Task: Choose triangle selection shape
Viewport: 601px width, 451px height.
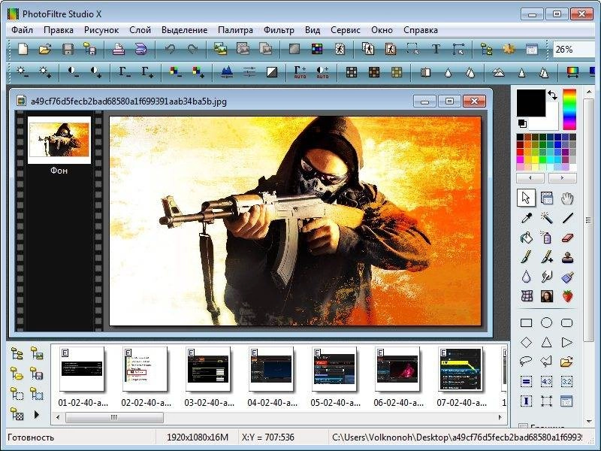Action: (547, 342)
